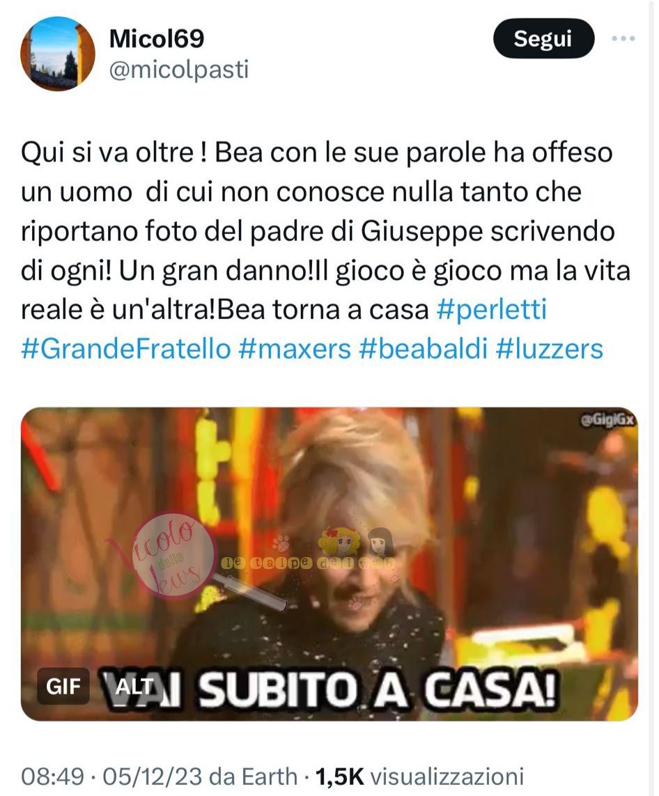Play the VAI SUBITO A CASA GIF
The width and height of the screenshot is (659, 796).
(x=329, y=564)
